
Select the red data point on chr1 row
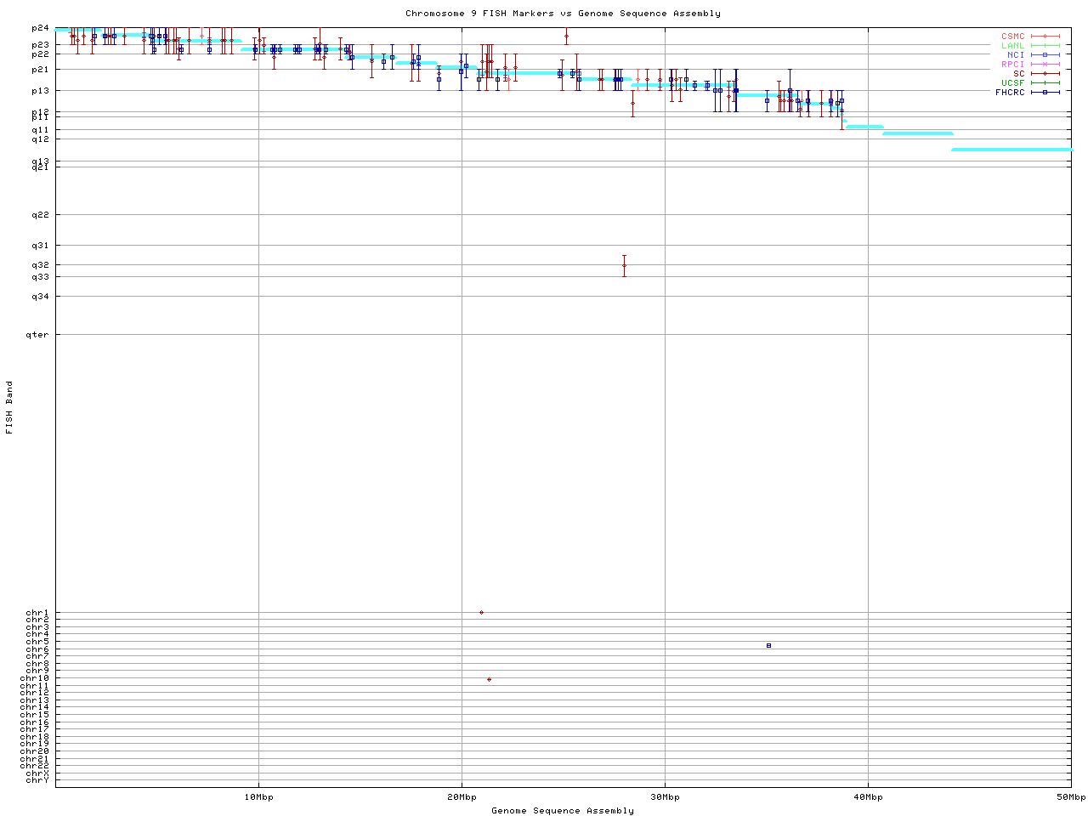(481, 613)
